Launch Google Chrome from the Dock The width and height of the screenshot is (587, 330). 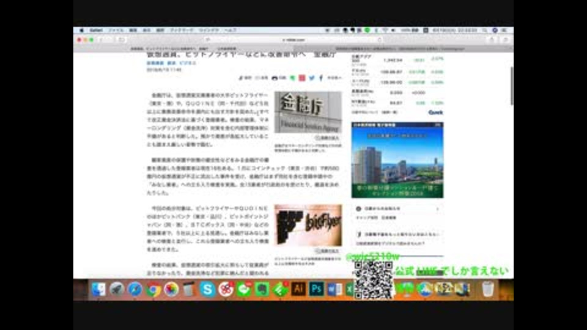point(153,289)
